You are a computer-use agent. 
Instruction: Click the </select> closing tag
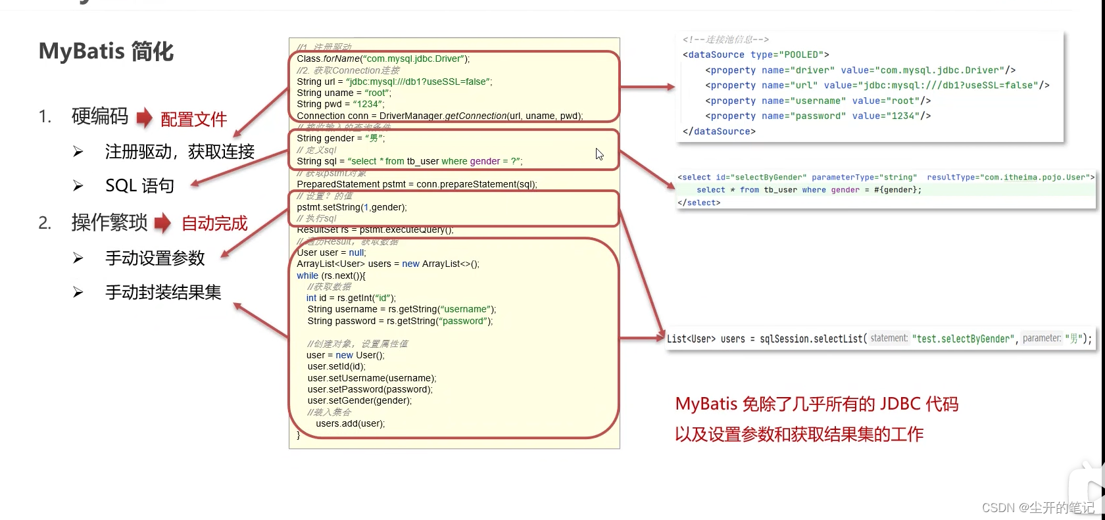click(x=699, y=202)
